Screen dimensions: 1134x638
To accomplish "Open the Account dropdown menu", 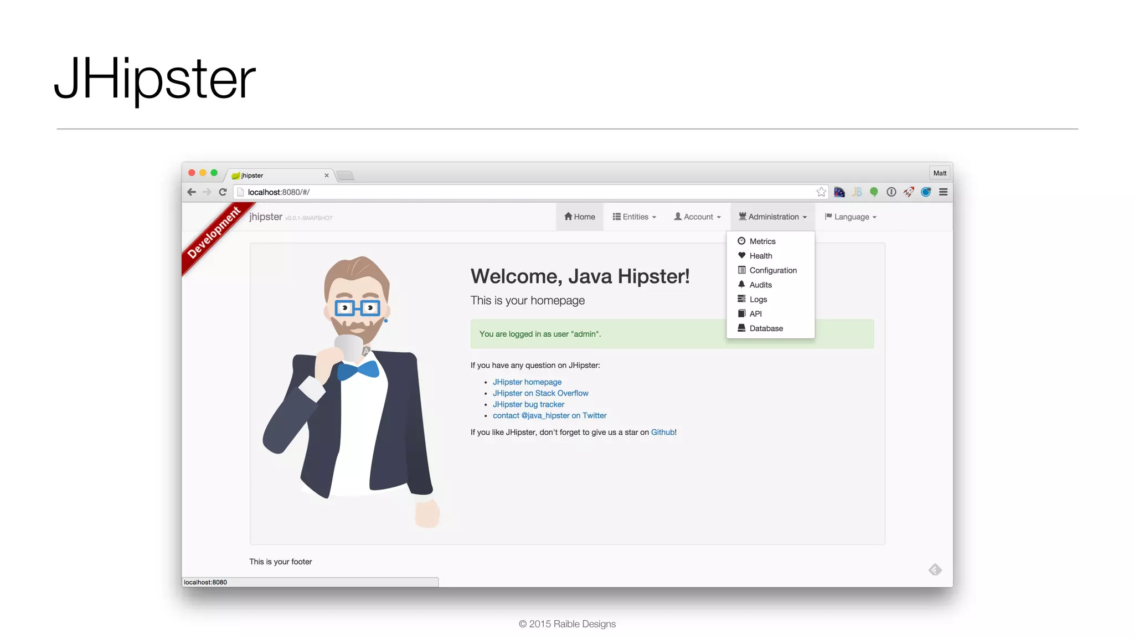I will coord(698,217).
